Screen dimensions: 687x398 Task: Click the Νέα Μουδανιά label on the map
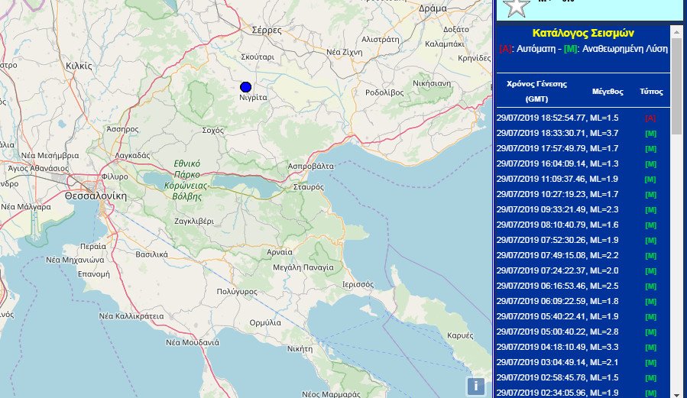[x=193, y=342]
